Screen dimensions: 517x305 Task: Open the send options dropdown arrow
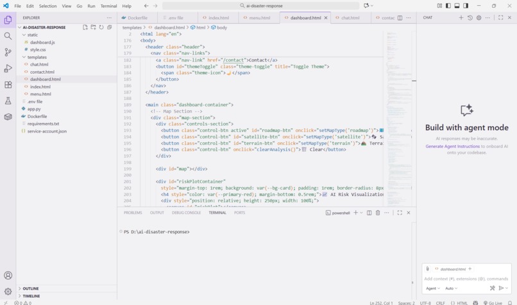point(507,288)
